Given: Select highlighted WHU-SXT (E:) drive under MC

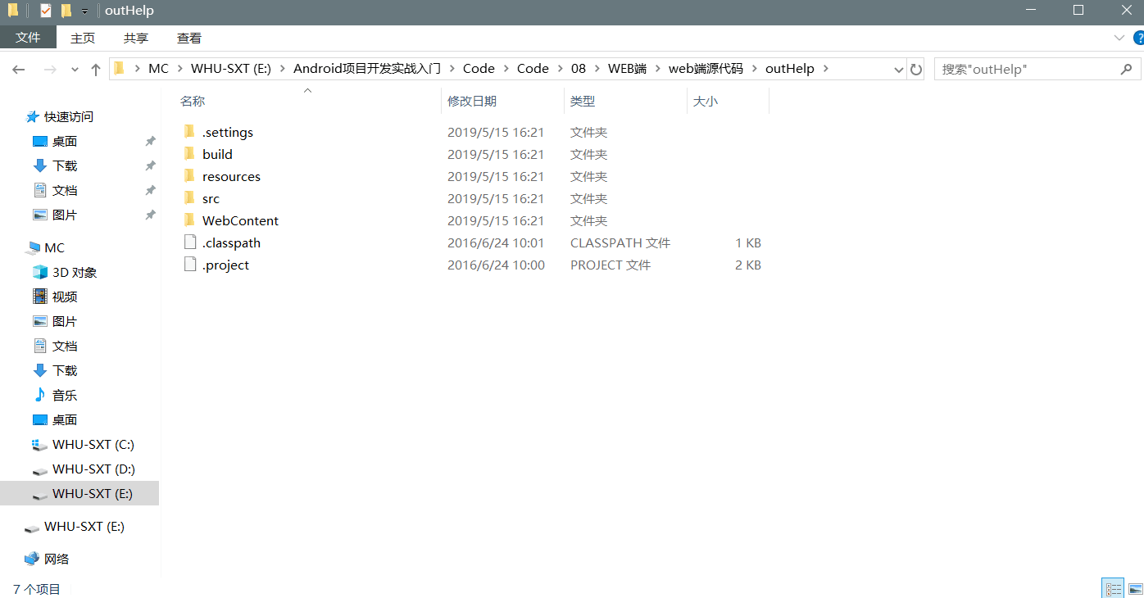Looking at the screenshot, I should 79,493.
